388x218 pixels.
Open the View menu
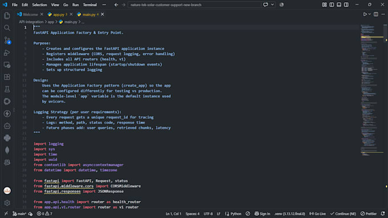pos(55,5)
